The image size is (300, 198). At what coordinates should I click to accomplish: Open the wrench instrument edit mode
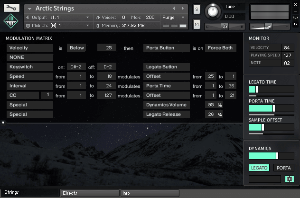point(11,8)
